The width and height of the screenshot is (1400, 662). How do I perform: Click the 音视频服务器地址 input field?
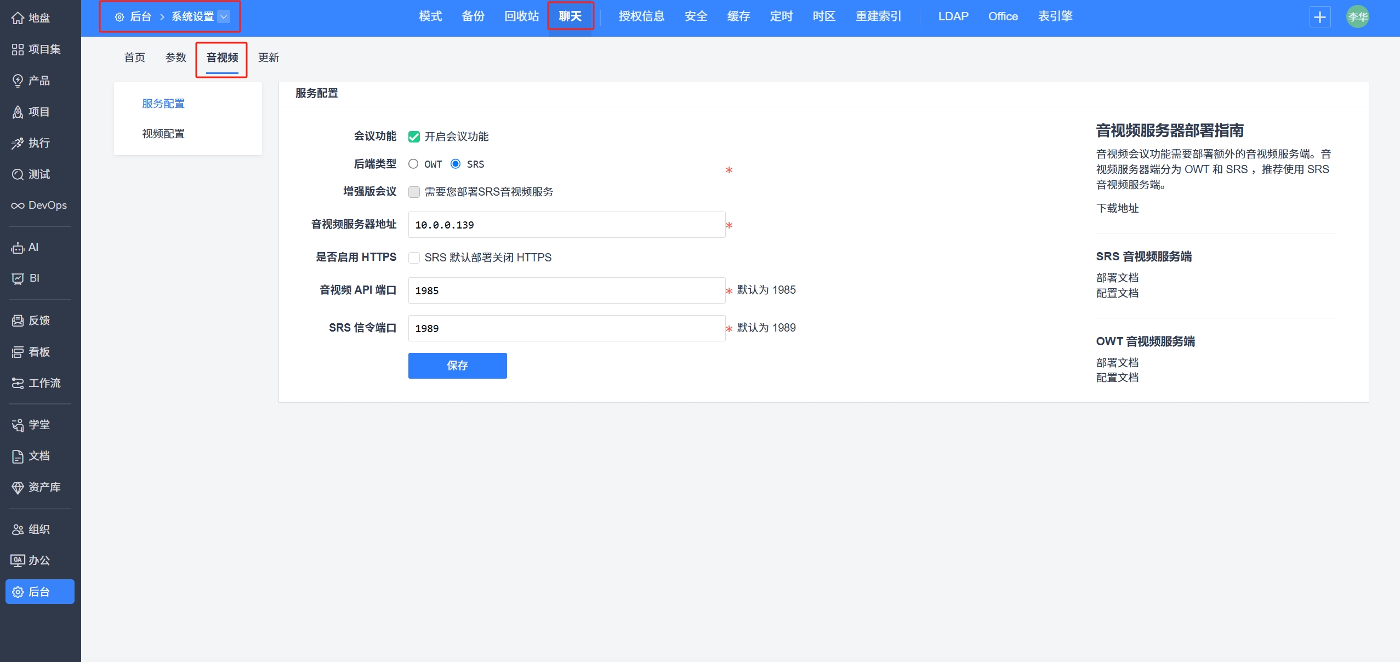pyautogui.click(x=566, y=225)
